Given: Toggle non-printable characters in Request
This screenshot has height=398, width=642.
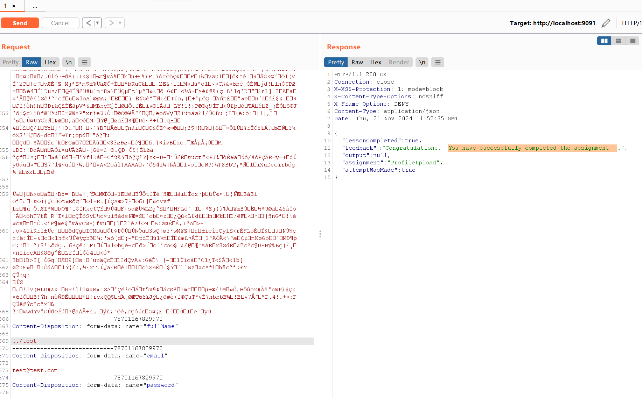Looking at the screenshot, I should [x=69, y=62].
